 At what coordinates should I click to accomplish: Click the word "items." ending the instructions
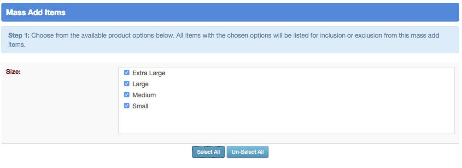pyautogui.click(x=17, y=45)
